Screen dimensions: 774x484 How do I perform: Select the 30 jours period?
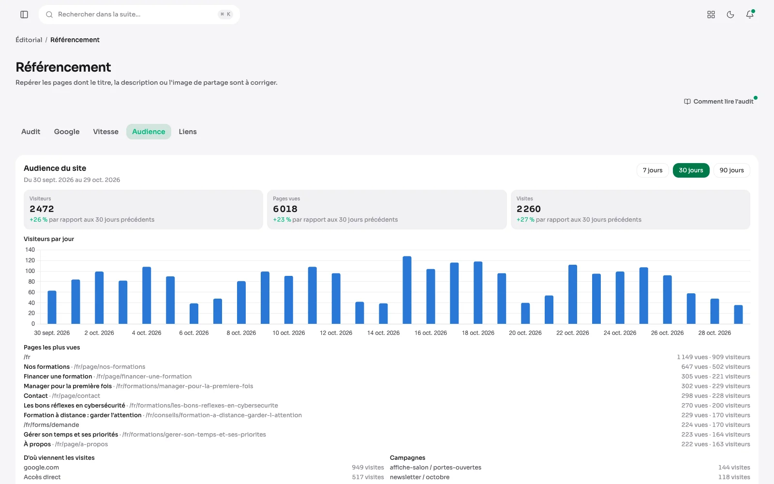[691, 170]
